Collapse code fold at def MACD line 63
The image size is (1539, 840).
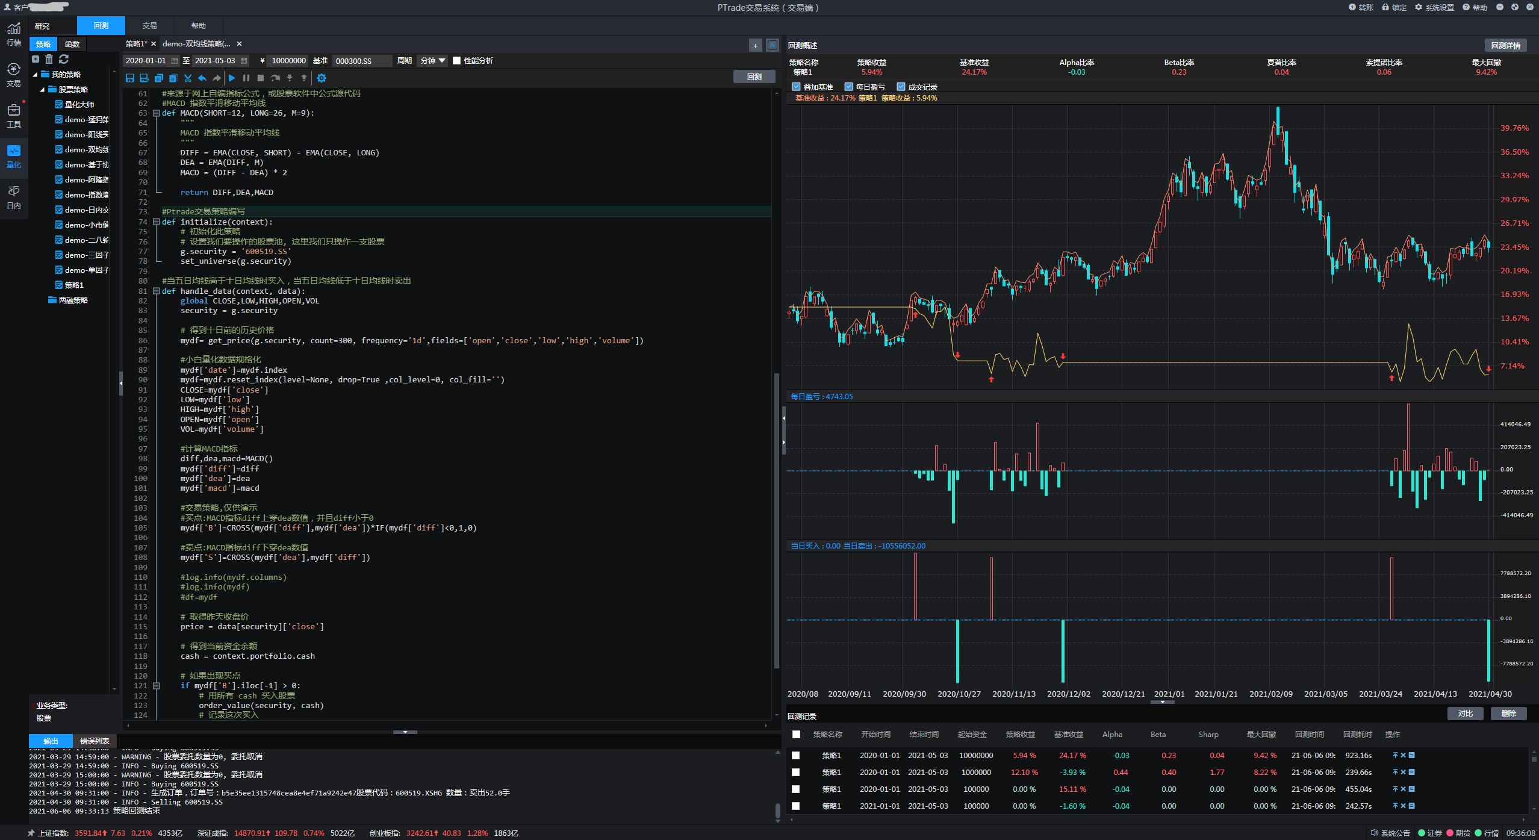click(x=157, y=113)
